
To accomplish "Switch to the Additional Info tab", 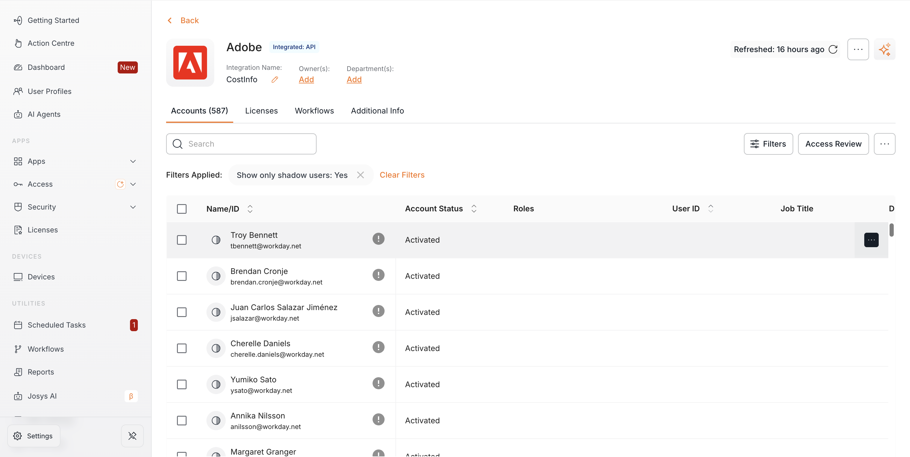I will click(377, 110).
